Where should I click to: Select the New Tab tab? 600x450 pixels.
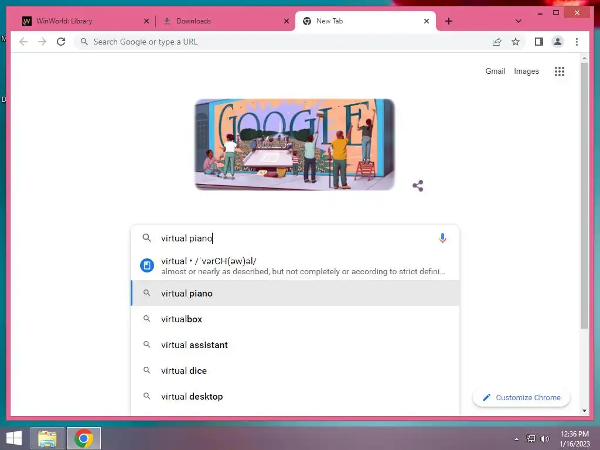(366, 21)
